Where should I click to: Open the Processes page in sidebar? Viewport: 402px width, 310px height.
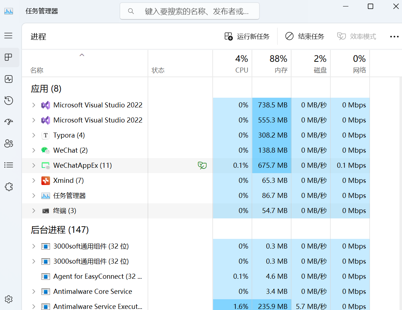(9, 57)
